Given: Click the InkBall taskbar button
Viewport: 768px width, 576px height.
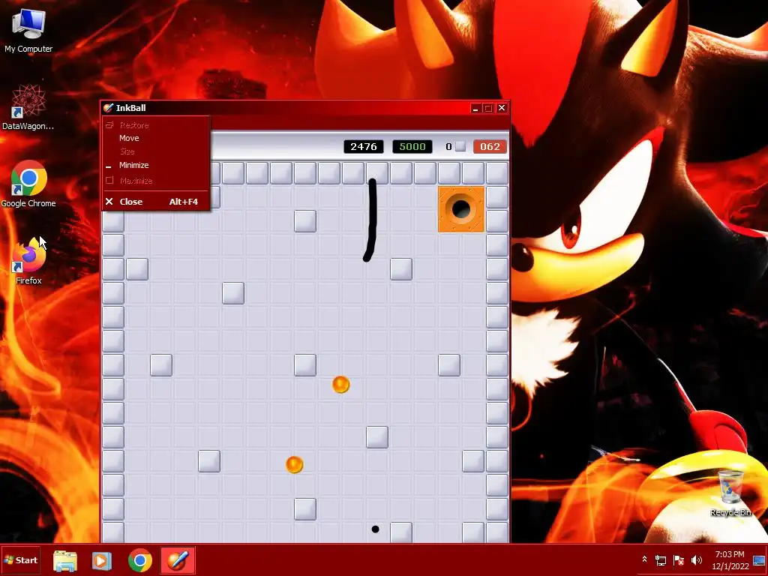Looking at the screenshot, I should [x=177, y=560].
